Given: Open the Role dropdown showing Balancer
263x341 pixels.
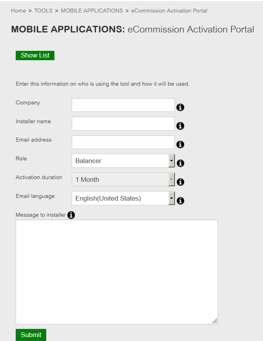Looking at the screenshot, I should coord(123,161).
